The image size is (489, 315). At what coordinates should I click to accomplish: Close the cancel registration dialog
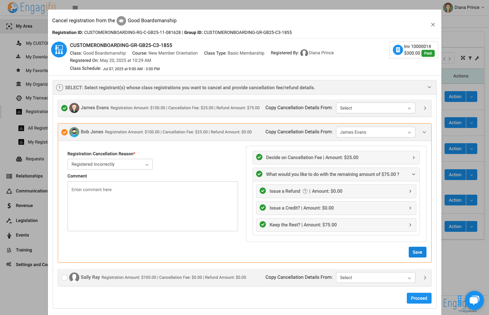coord(433,25)
